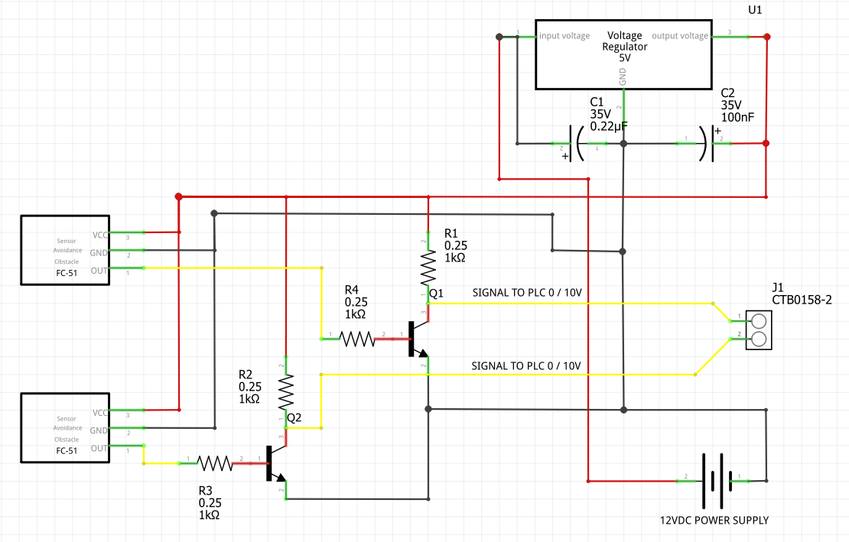Select capacitor C2 100nF symbol

click(x=707, y=141)
